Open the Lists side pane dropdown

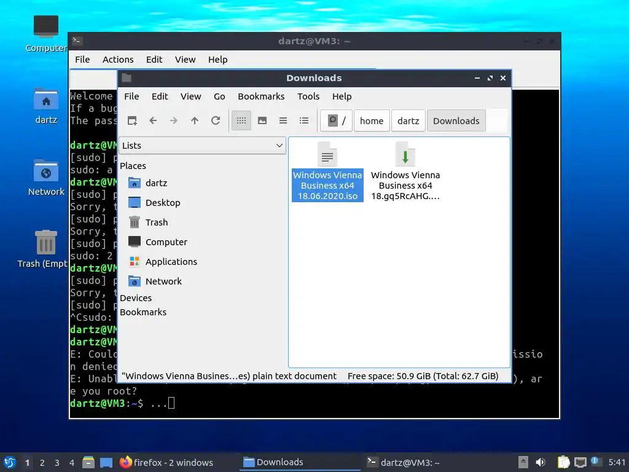202,145
